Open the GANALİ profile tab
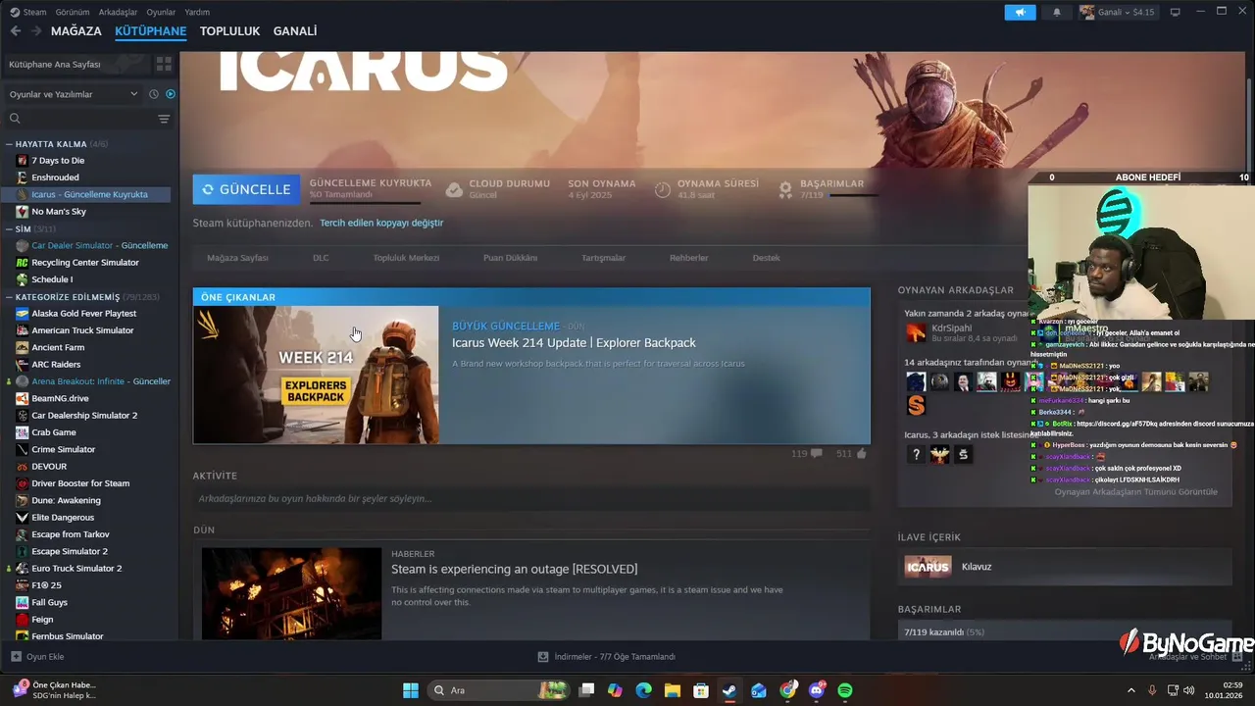The image size is (1255, 706). pos(295,31)
